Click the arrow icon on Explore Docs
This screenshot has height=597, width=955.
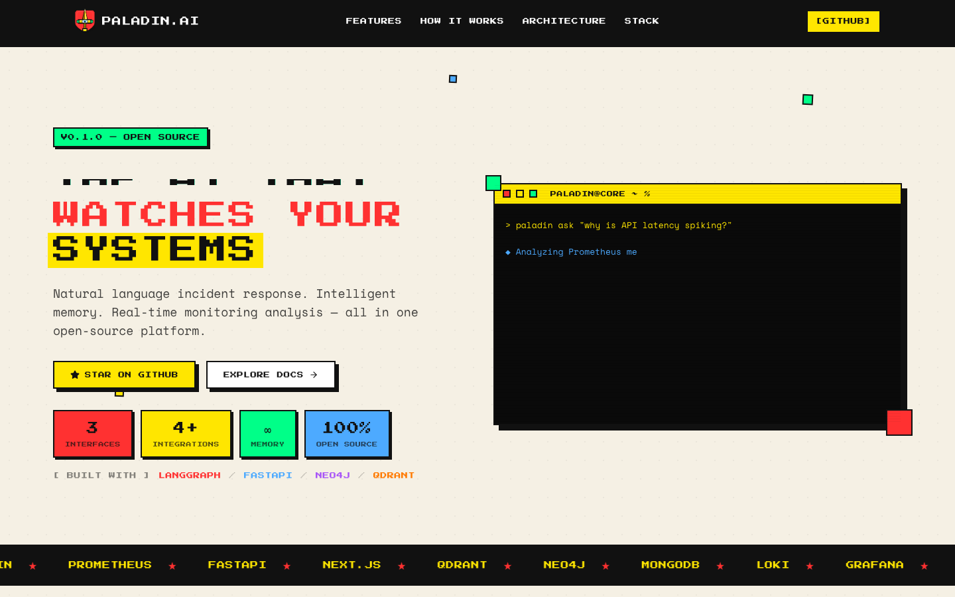click(x=314, y=375)
